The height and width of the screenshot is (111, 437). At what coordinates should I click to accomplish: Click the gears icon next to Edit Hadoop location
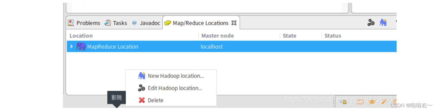click(142, 88)
